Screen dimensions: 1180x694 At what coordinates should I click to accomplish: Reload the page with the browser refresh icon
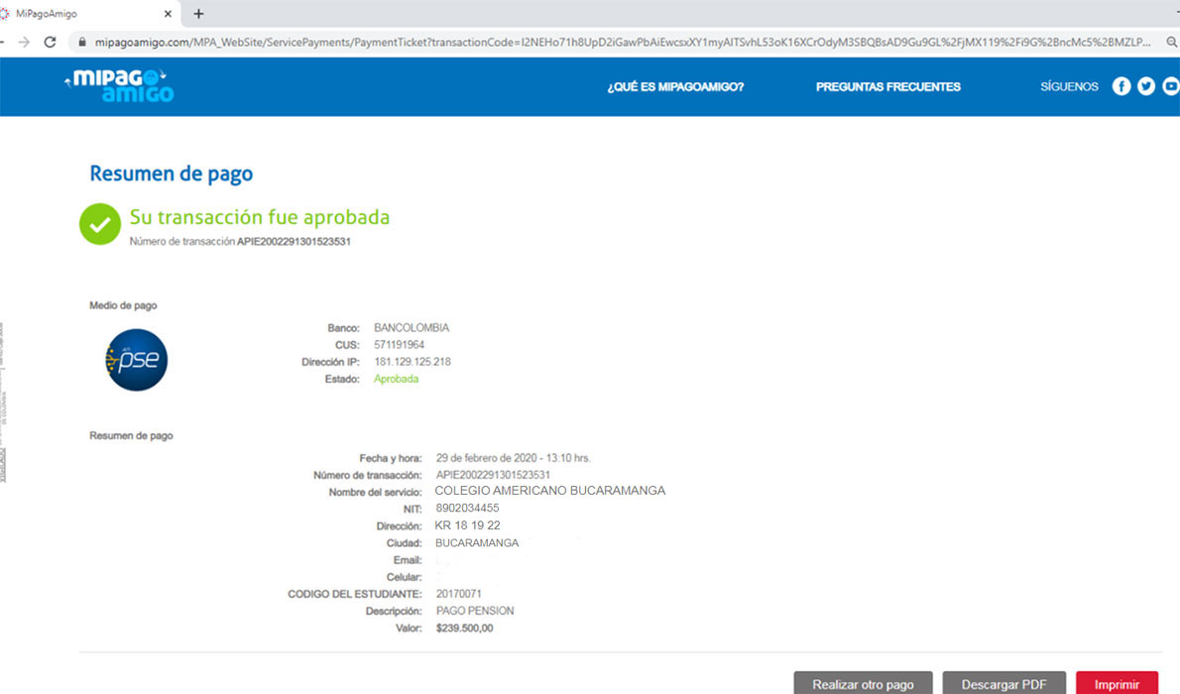point(50,43)
